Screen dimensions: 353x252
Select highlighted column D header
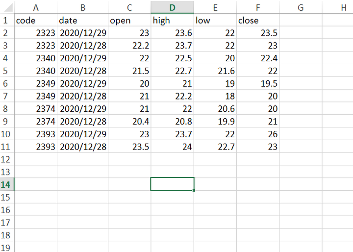(172, 8)
